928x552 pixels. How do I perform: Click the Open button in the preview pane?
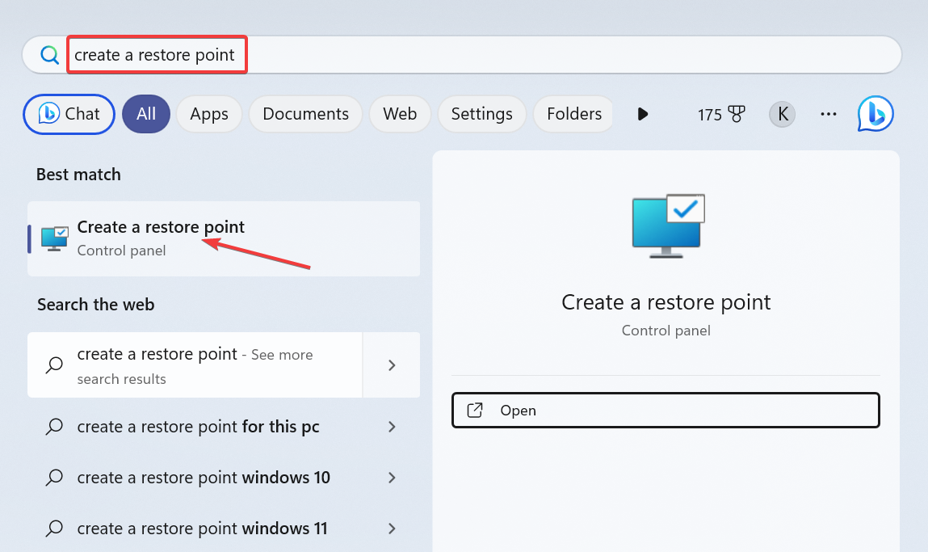pyautogui.click(x=666, y=410)
